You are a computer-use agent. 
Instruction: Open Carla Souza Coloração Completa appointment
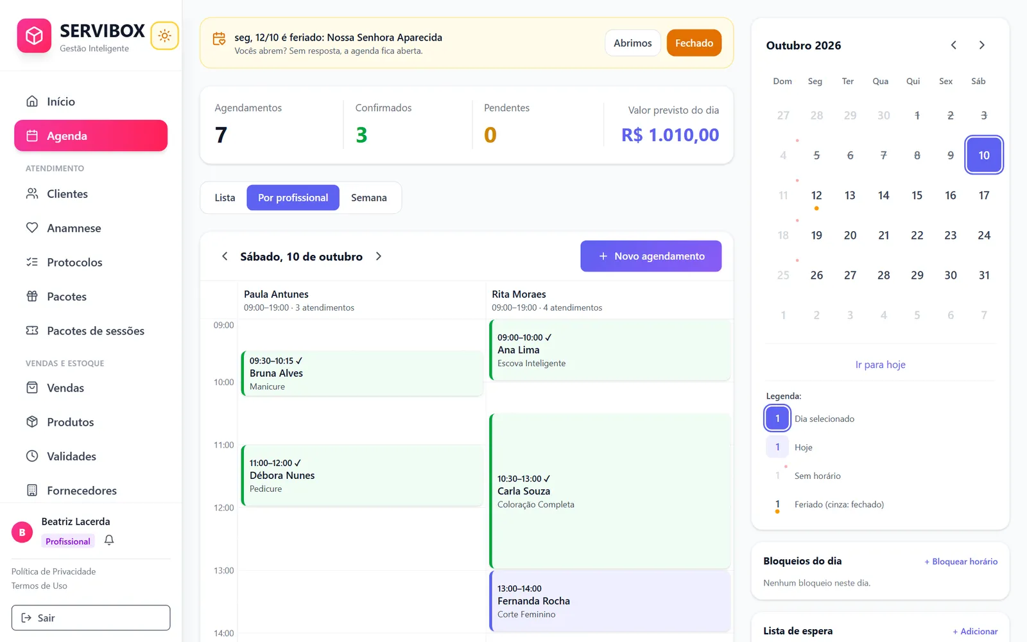[610, 491]
